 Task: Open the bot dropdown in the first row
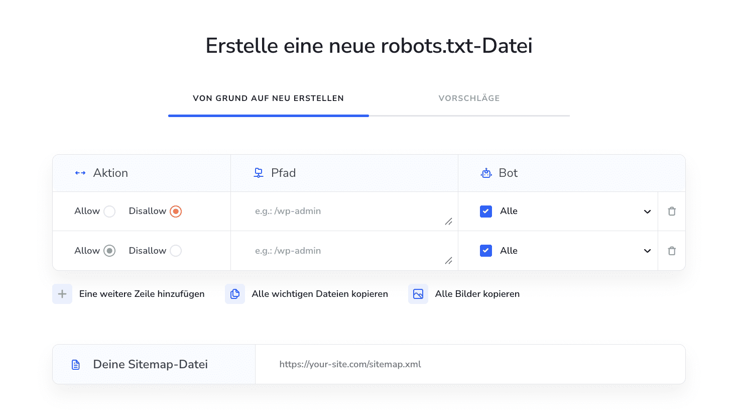[647, 211]
